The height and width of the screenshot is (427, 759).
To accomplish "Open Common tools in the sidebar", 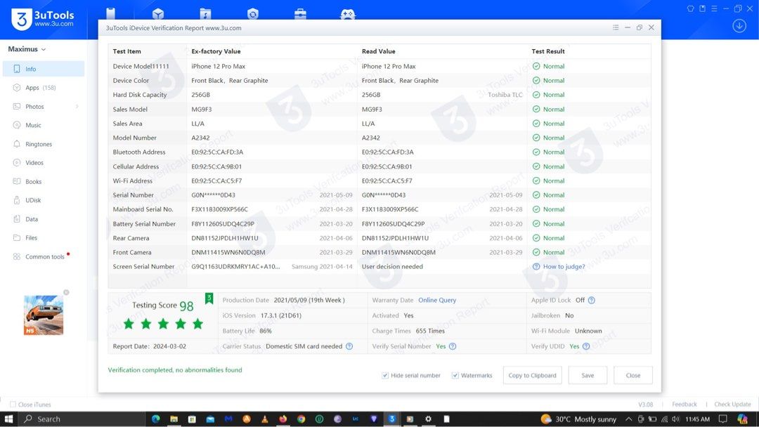I will 44,256.
